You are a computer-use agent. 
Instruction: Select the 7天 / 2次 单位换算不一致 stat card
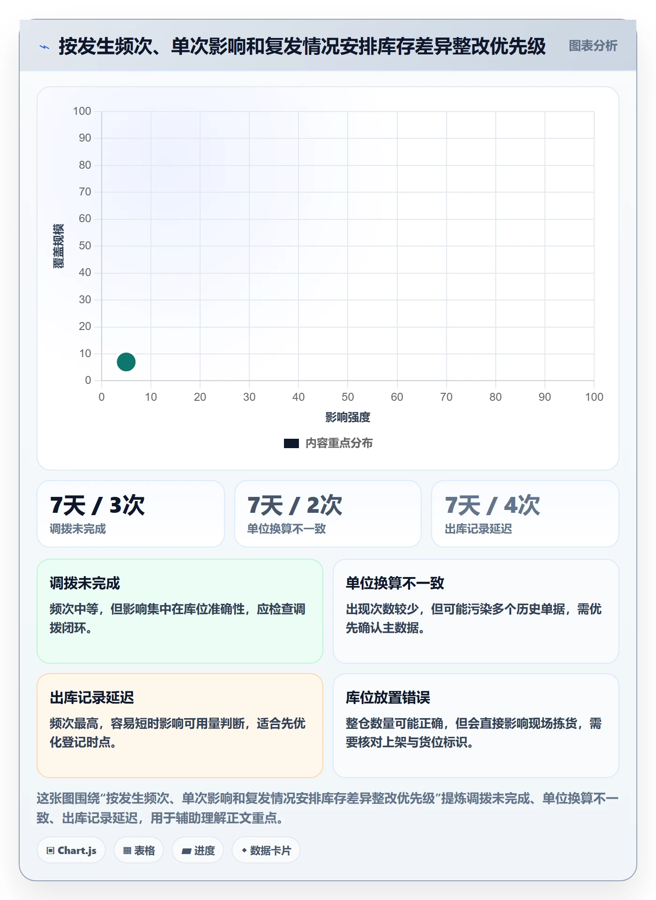click(328, 514)
